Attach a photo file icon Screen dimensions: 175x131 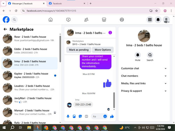coord(74,116)
